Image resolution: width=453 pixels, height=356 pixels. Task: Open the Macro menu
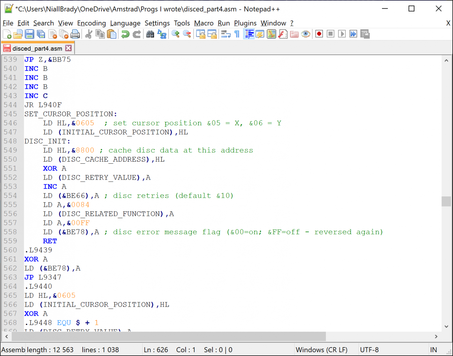203,23
